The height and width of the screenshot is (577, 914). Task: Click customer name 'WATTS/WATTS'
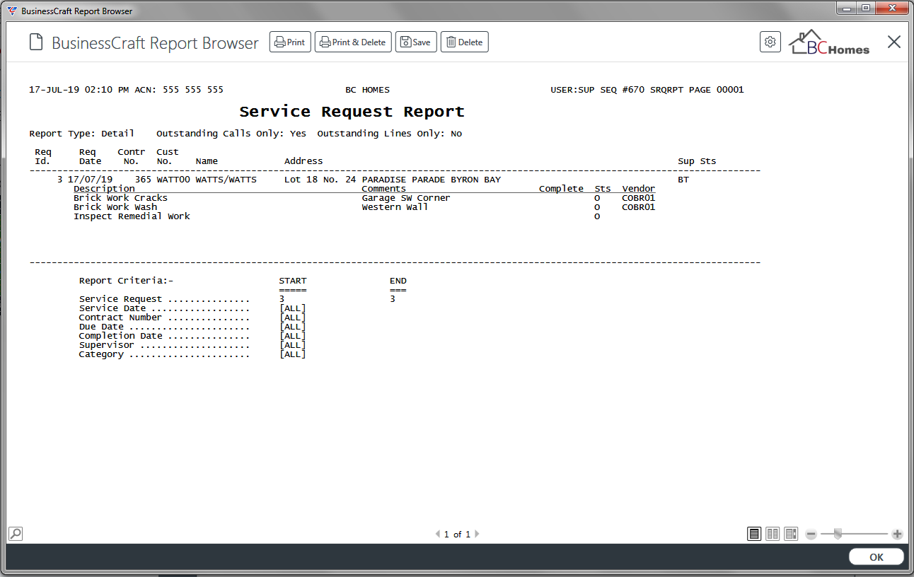[226, 180]
